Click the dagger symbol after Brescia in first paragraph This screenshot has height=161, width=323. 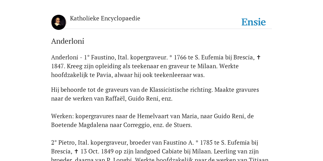point(259,57)
